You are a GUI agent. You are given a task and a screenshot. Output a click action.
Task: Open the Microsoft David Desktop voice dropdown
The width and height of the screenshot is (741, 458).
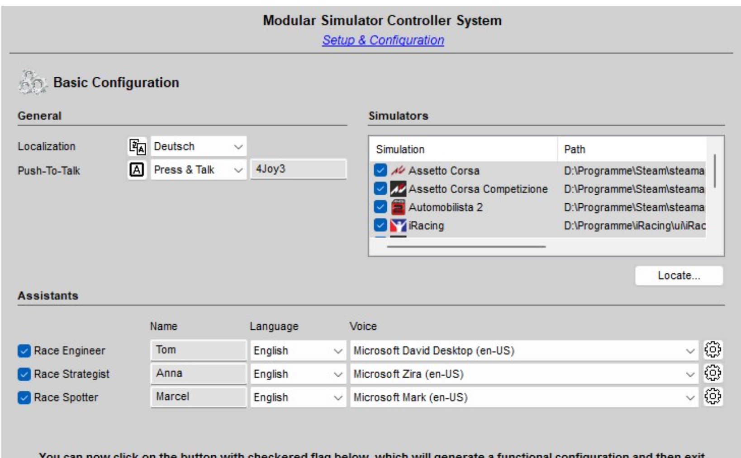point(524,351)
